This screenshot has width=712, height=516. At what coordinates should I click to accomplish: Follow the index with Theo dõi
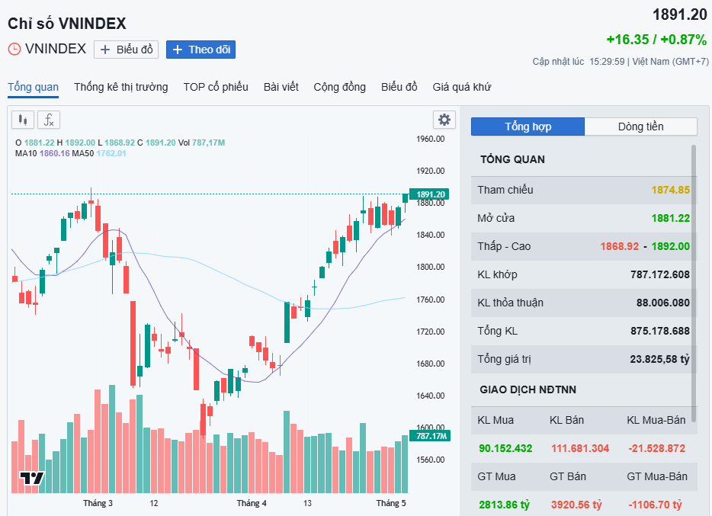pos(200,50)
